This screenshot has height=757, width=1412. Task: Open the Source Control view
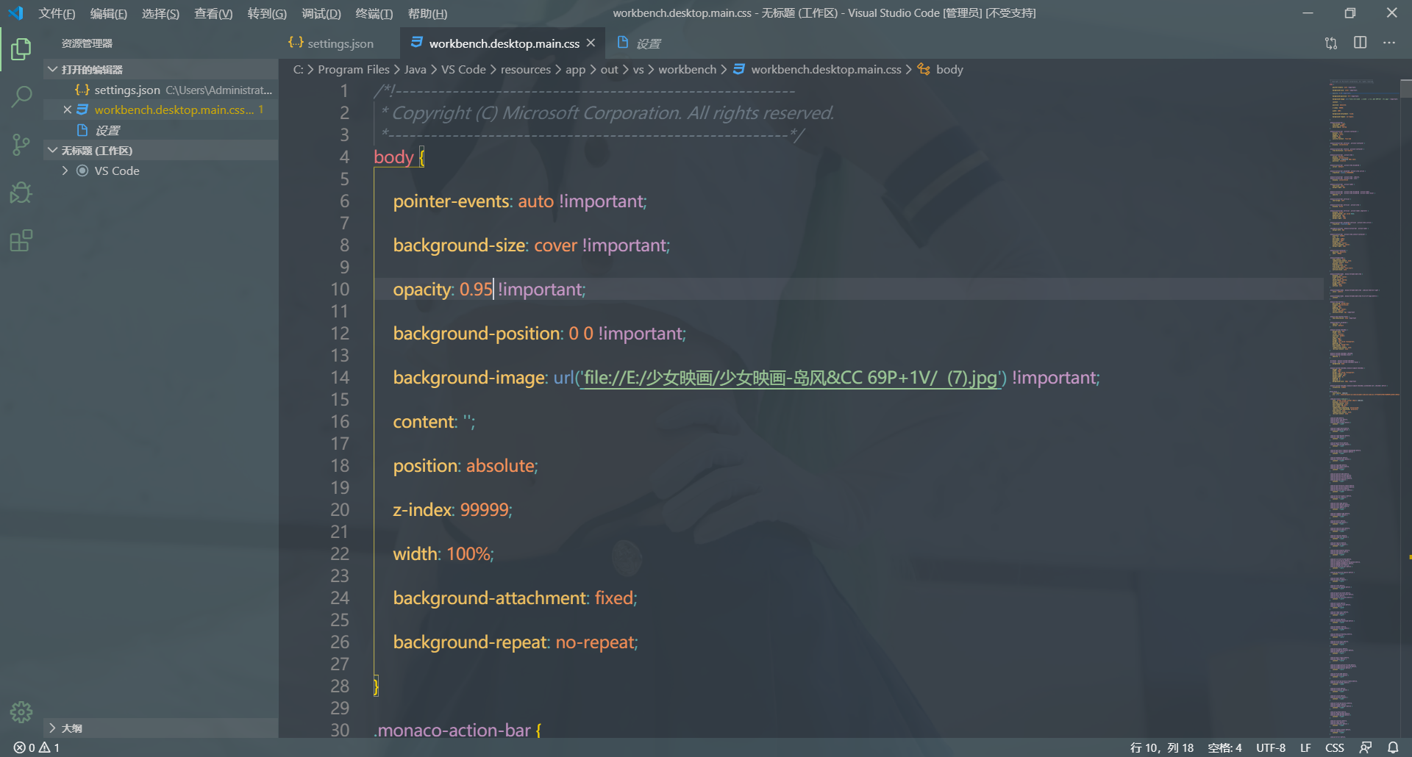click(21, 145)
